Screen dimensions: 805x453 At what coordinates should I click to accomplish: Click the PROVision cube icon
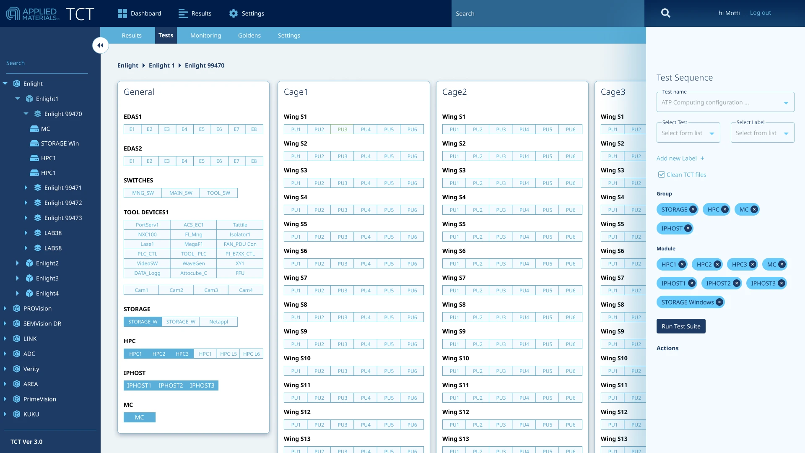(17, 308)
